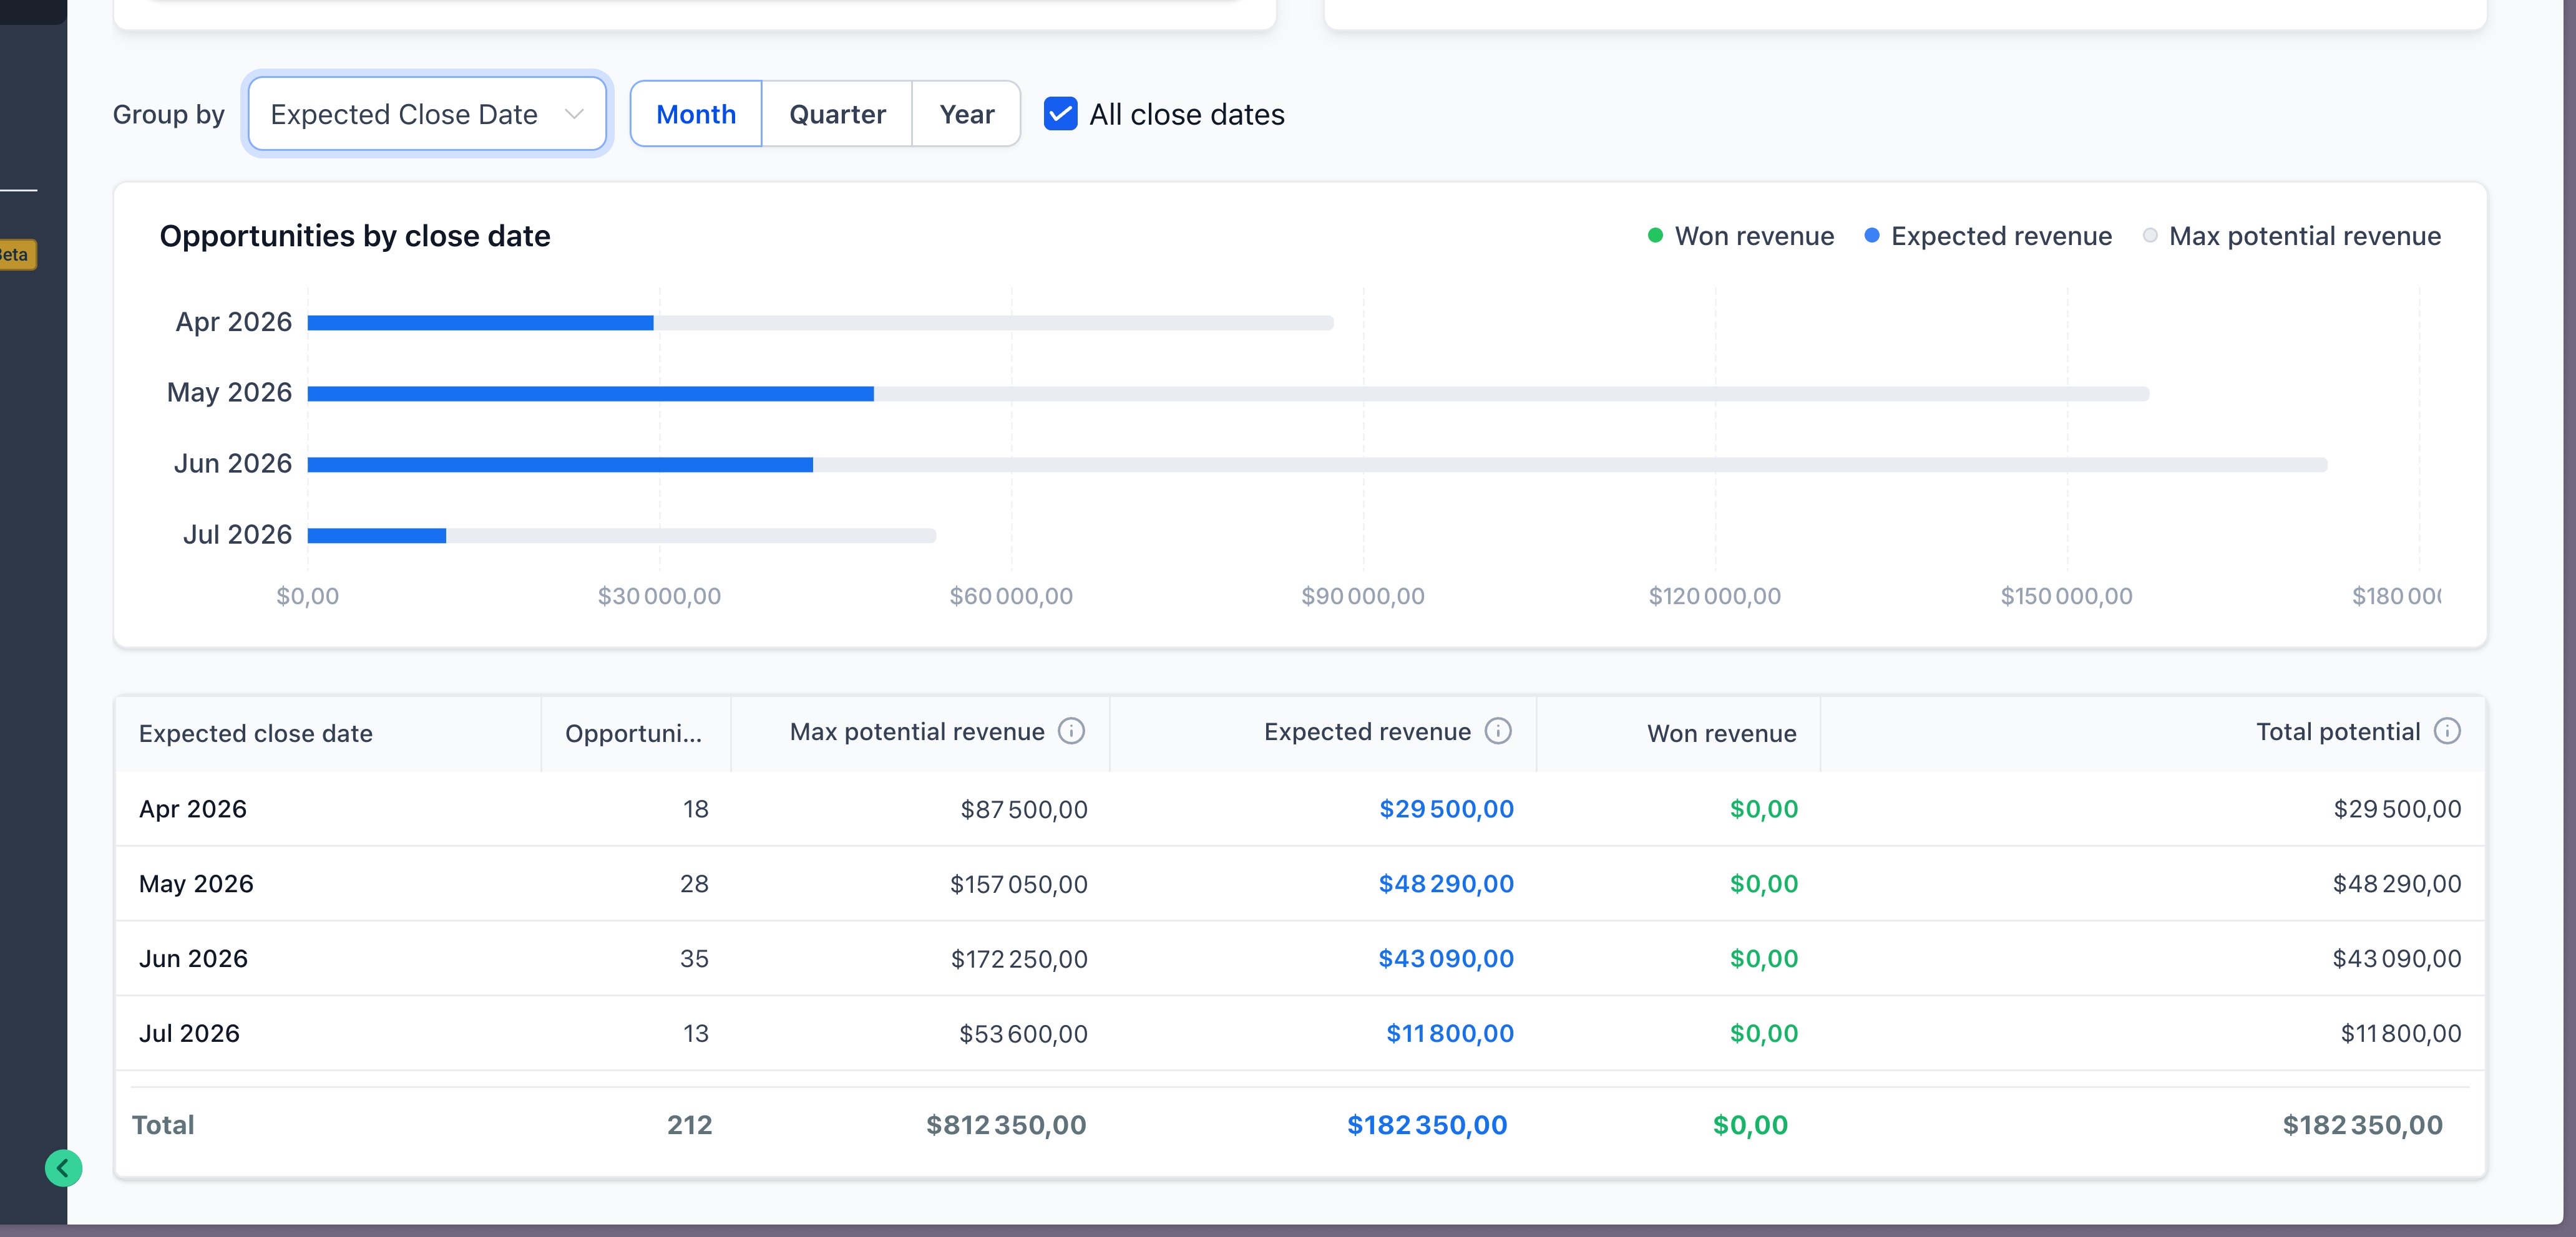
Task: Select the Month grouping tab
Action: point(696,114)
